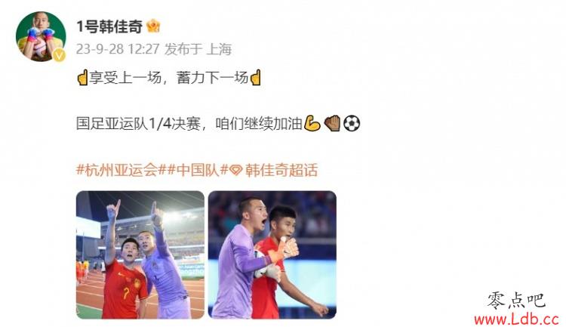Open the poster's round profile avatar
Image resolution: width=566 pixels, height=327 pixels.
tap(41, 36)
